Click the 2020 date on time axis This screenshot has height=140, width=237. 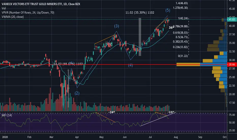point(5,137)
